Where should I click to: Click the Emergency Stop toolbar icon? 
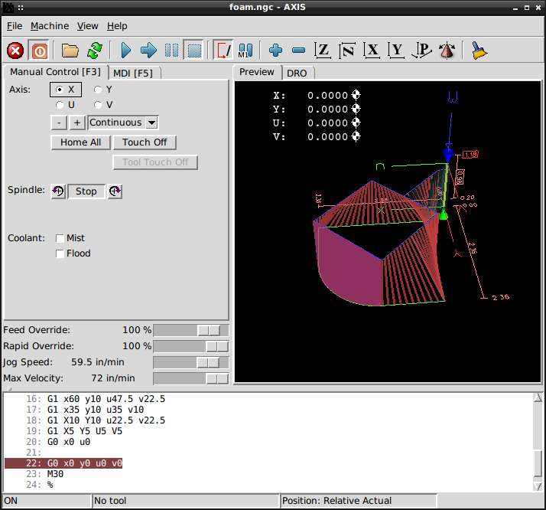tap(15, 51)
